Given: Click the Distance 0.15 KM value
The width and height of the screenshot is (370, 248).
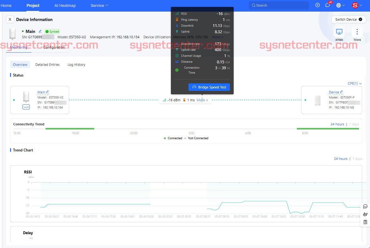Looking at the screenshot, I should (x=223, y=62).
